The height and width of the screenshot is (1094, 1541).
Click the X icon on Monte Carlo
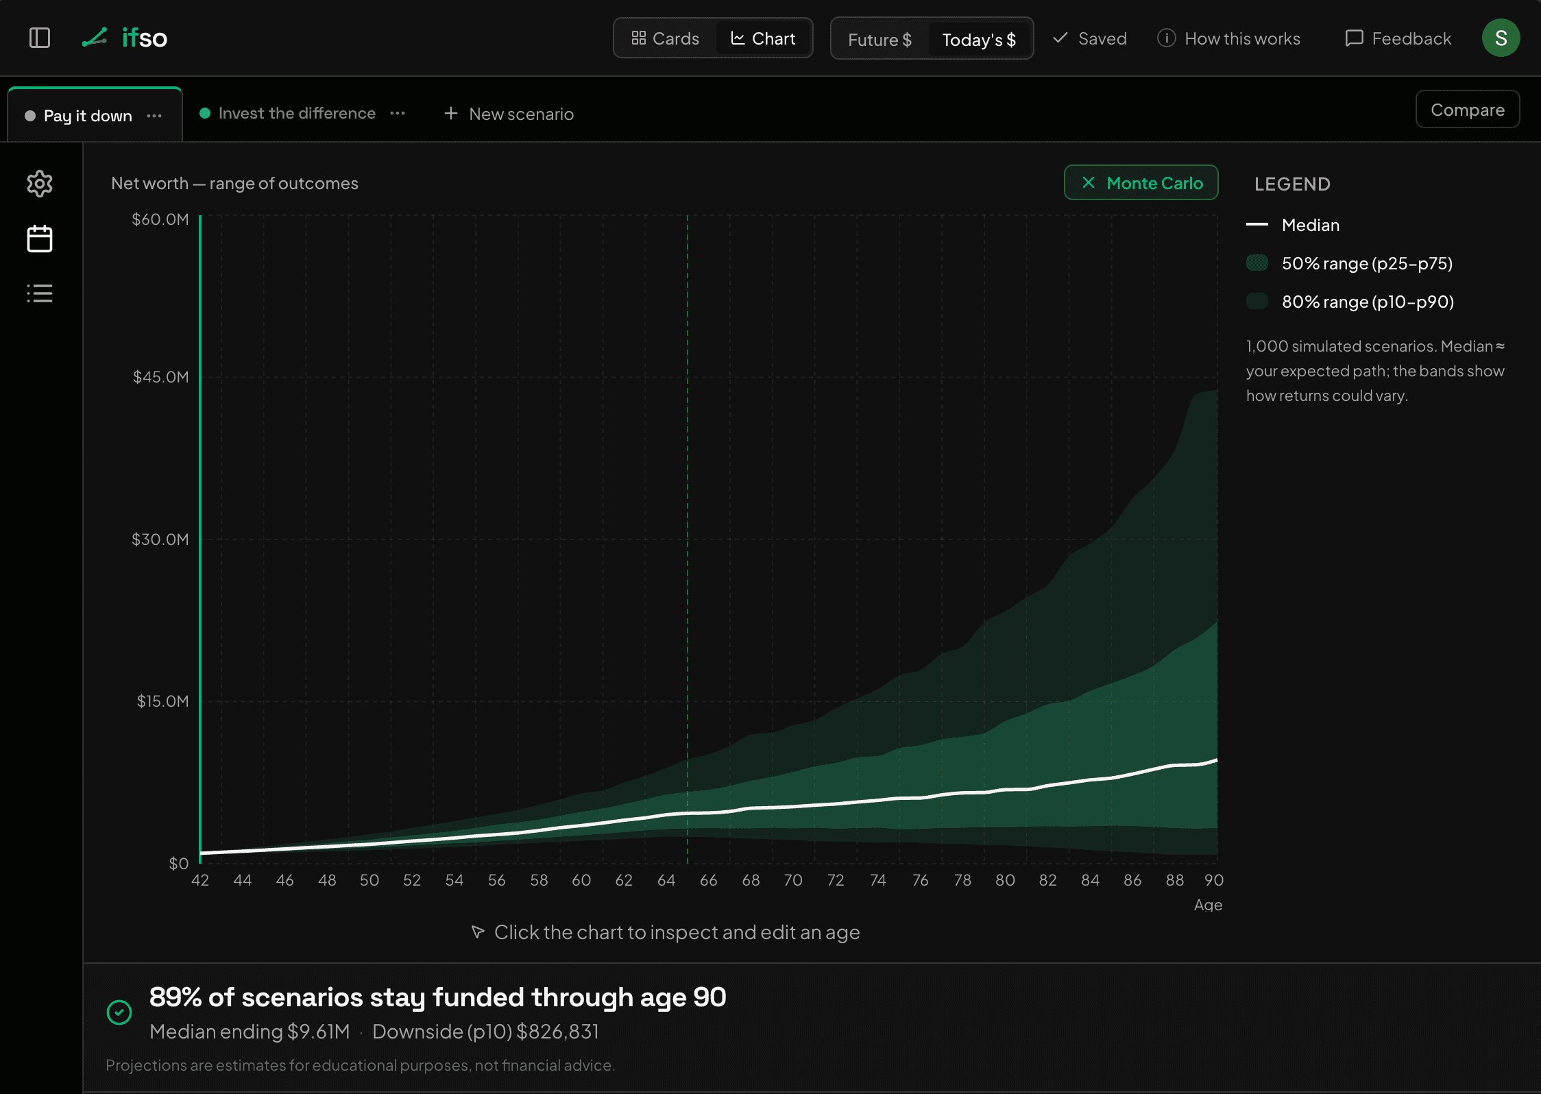[1089, 182]
